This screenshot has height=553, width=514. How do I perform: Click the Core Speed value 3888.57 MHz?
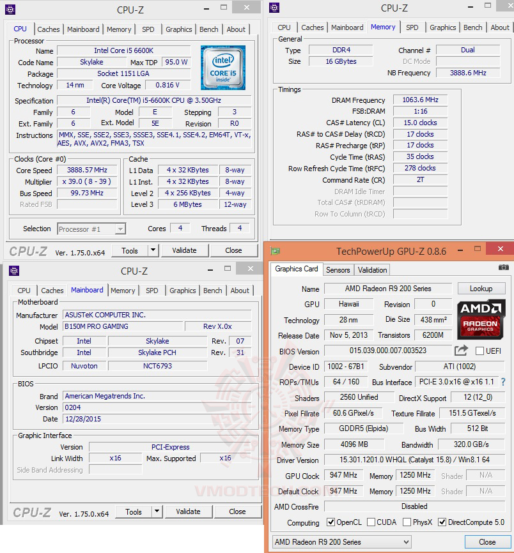(87, 170)
